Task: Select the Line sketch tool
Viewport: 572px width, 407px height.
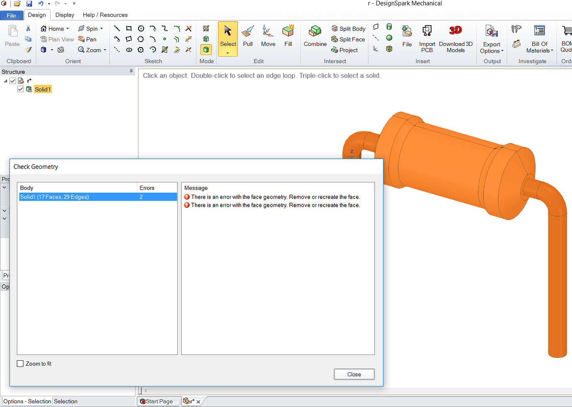Action: pyautogui.click(x=116, y=28)
